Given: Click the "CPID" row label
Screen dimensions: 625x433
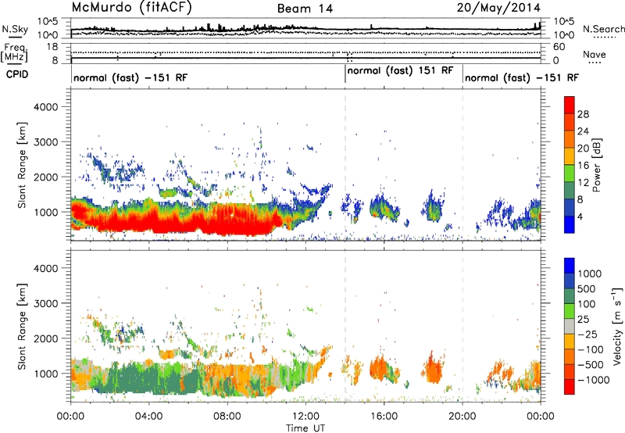Looking at the screenshot, I should 17,74.
